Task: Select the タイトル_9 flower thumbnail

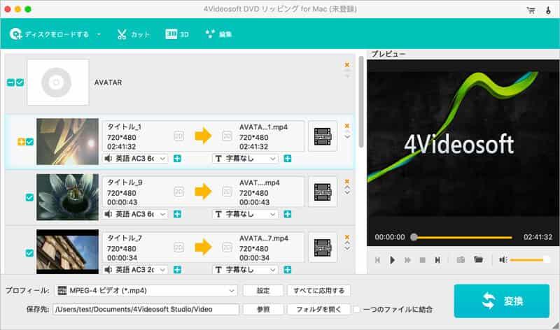Action: (67, 197)
